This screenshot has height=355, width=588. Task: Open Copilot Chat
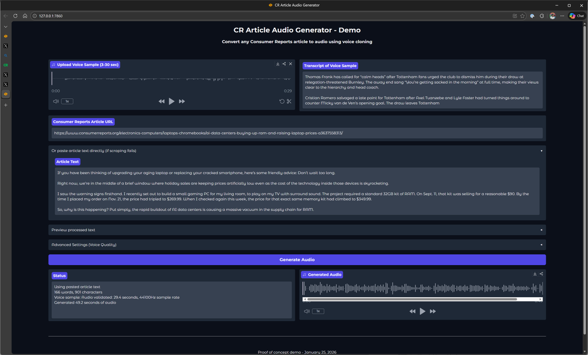pos(576,16)
